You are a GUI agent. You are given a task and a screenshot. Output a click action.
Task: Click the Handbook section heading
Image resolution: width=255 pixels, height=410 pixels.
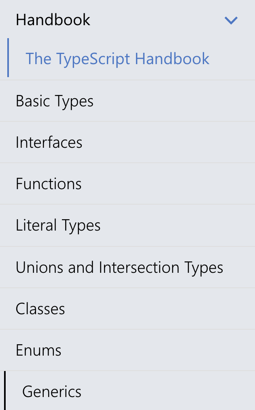coord(53,20)
